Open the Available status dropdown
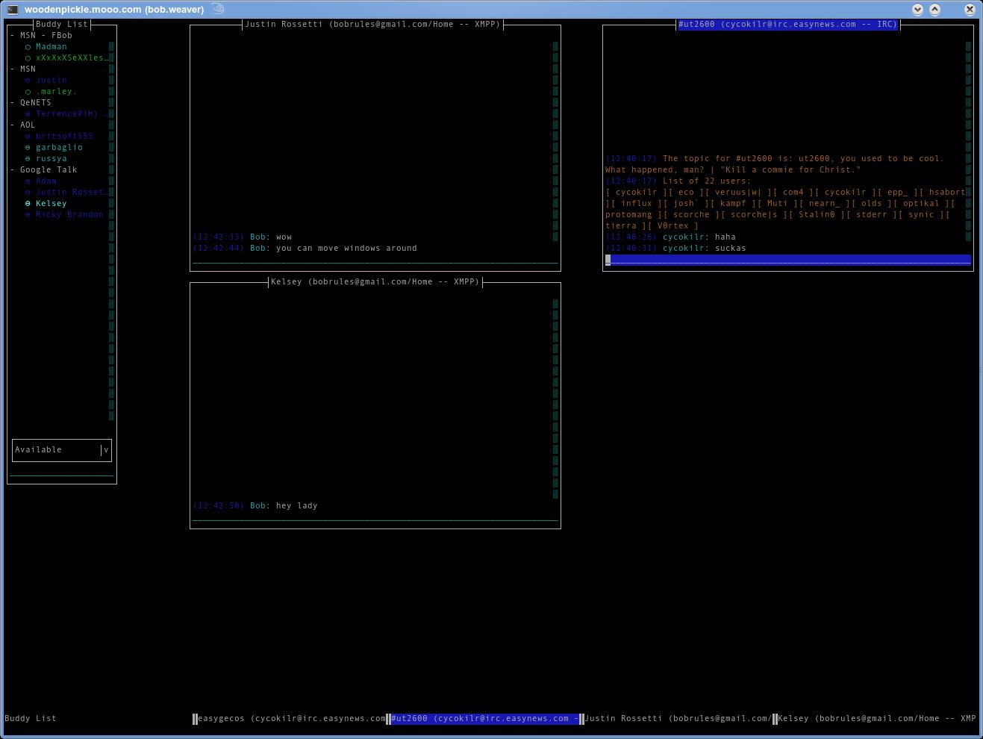Image resolution: width=983 pixels, height=739 pixels. click(x=105, y=450)
